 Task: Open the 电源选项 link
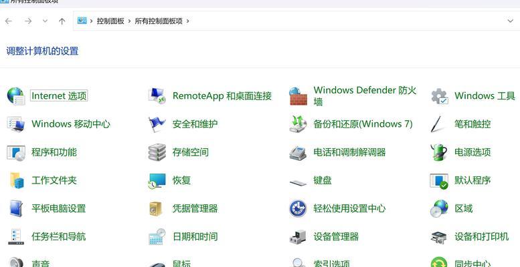(472, 152)
